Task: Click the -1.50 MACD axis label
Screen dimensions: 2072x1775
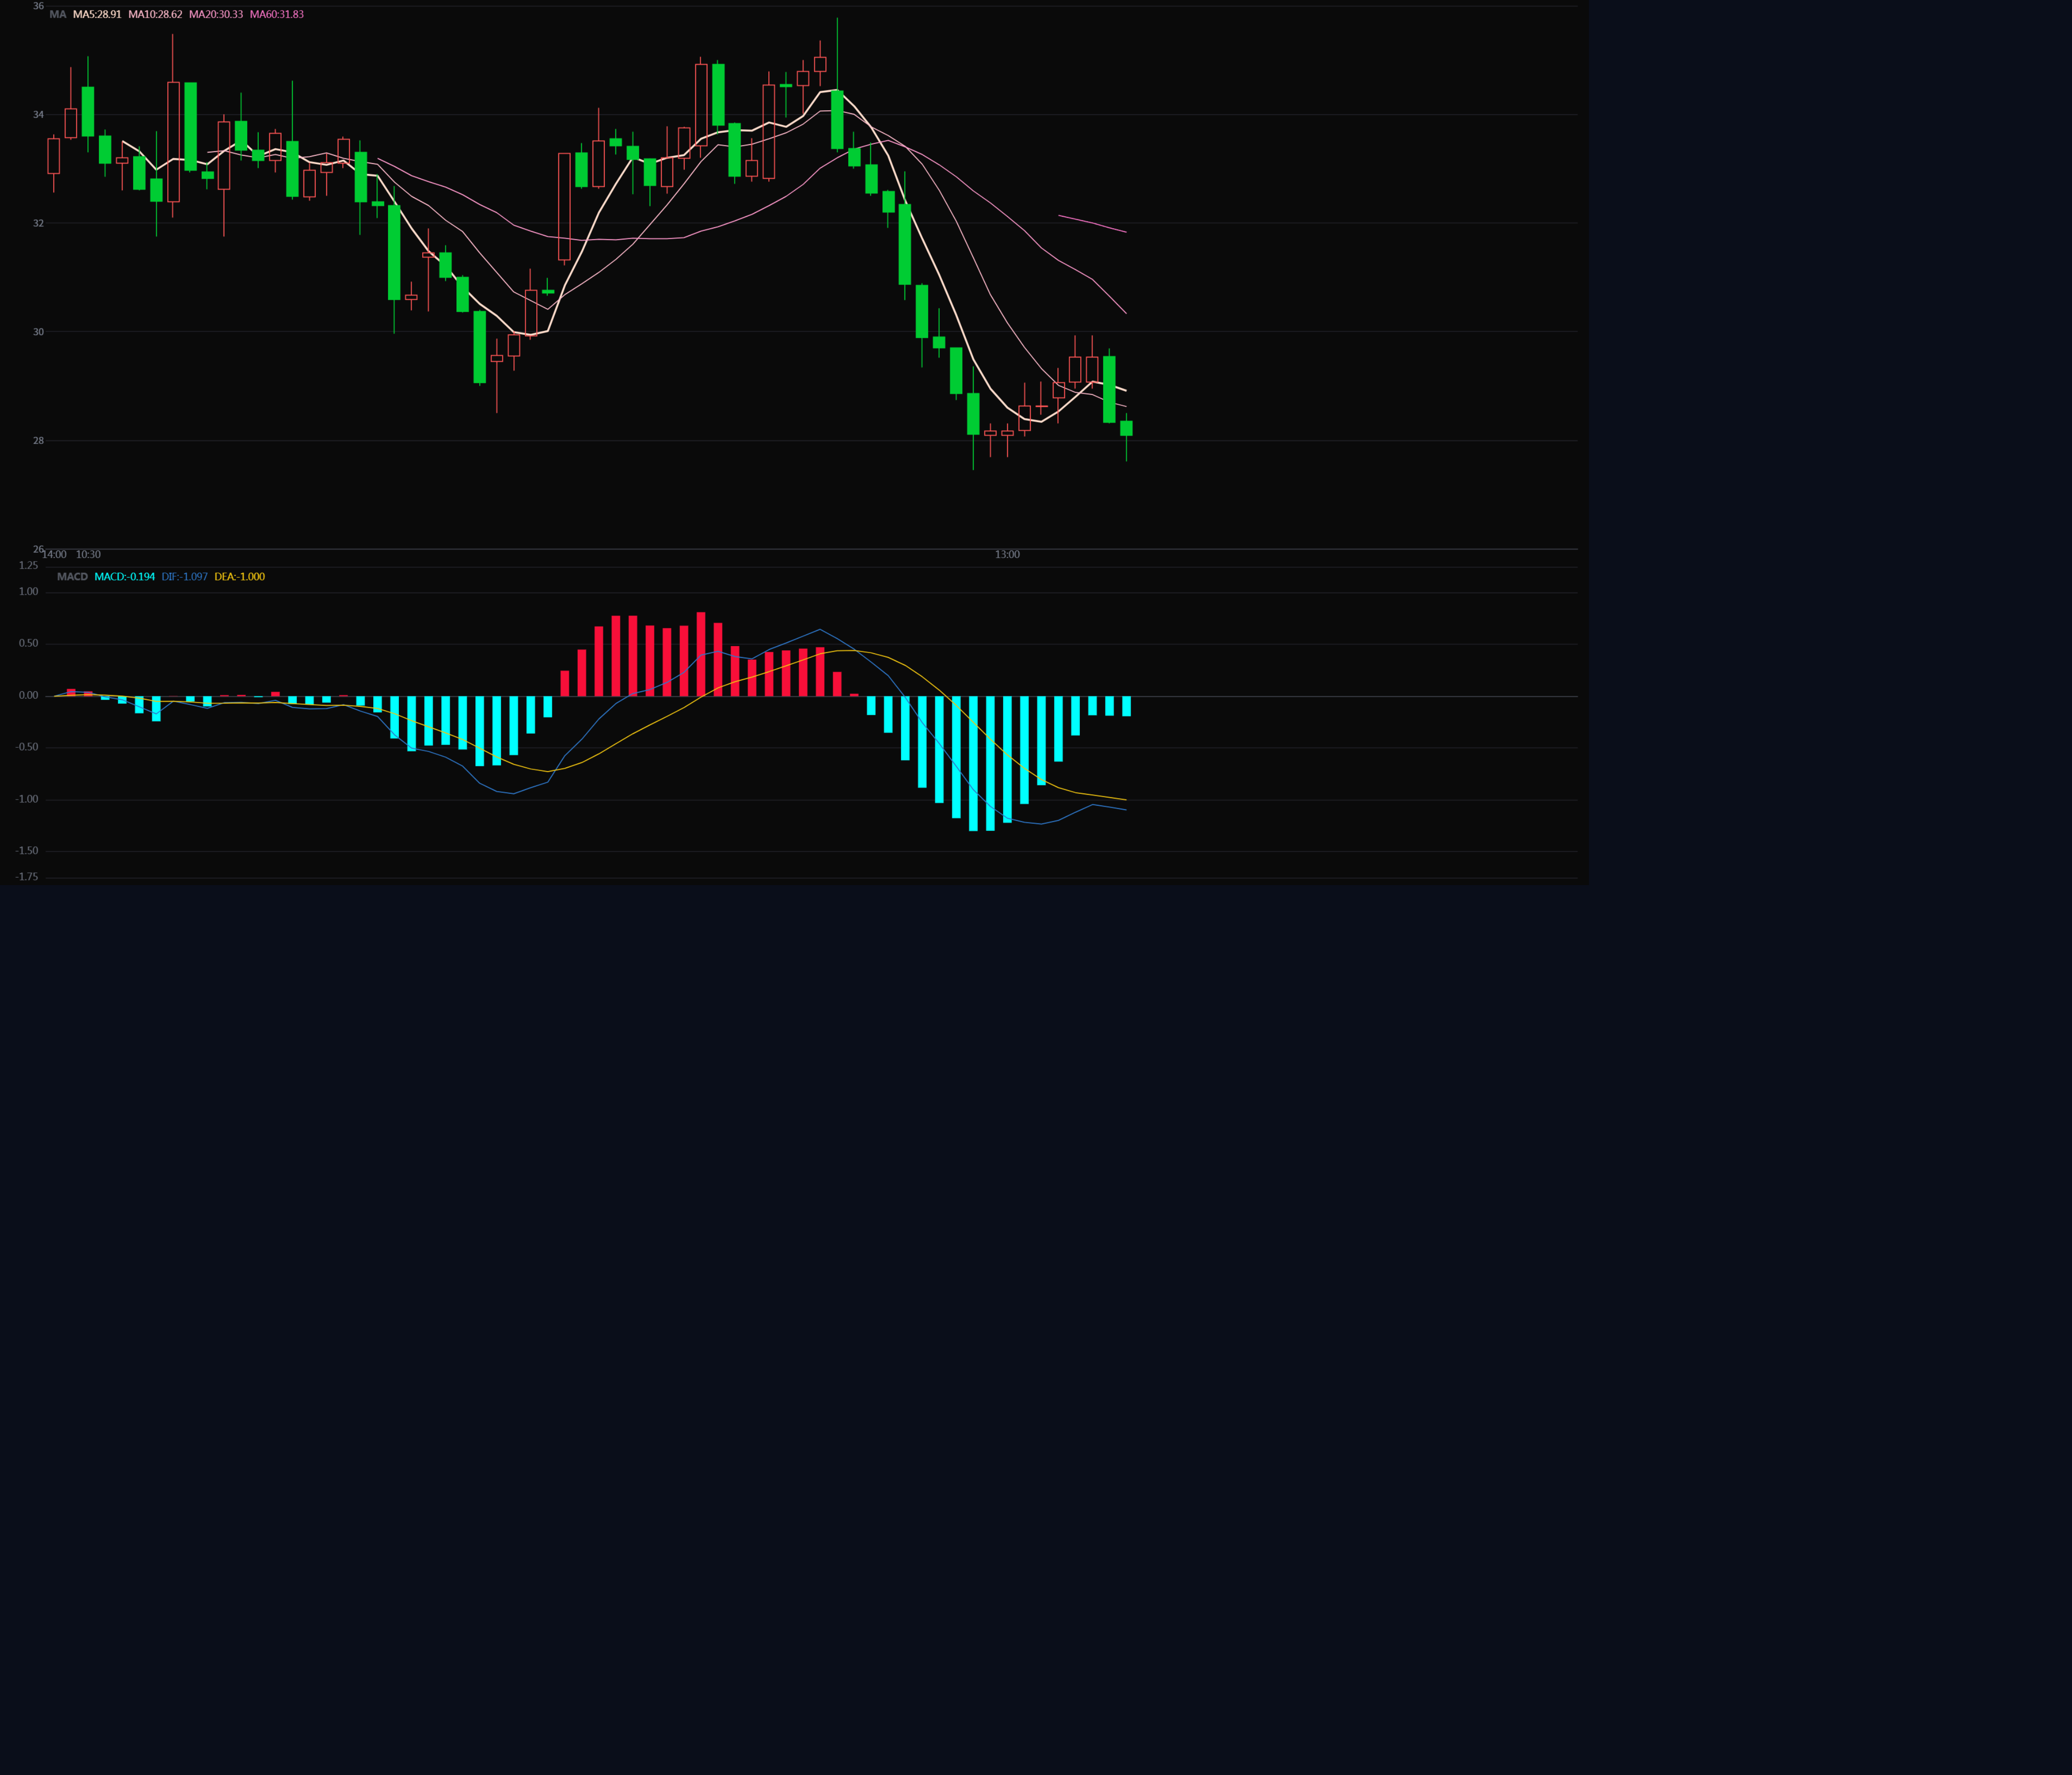Action: point(27,851)
